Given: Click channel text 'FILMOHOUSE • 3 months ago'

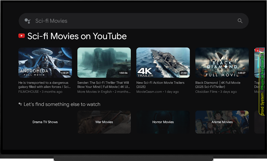Looking at the screenshot, I should [x=40, y=92].
